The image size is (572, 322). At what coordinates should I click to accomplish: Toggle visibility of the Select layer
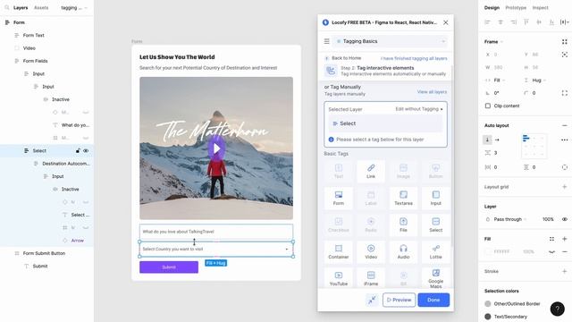(86, 151)
